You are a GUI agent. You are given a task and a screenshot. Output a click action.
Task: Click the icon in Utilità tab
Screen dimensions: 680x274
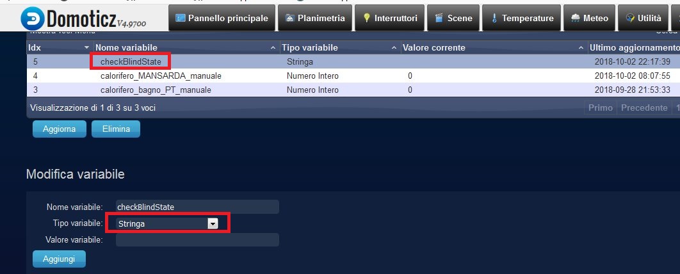[631, 18]
